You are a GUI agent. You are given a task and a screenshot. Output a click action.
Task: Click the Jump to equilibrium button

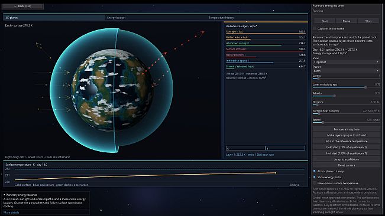click(346, 159)
